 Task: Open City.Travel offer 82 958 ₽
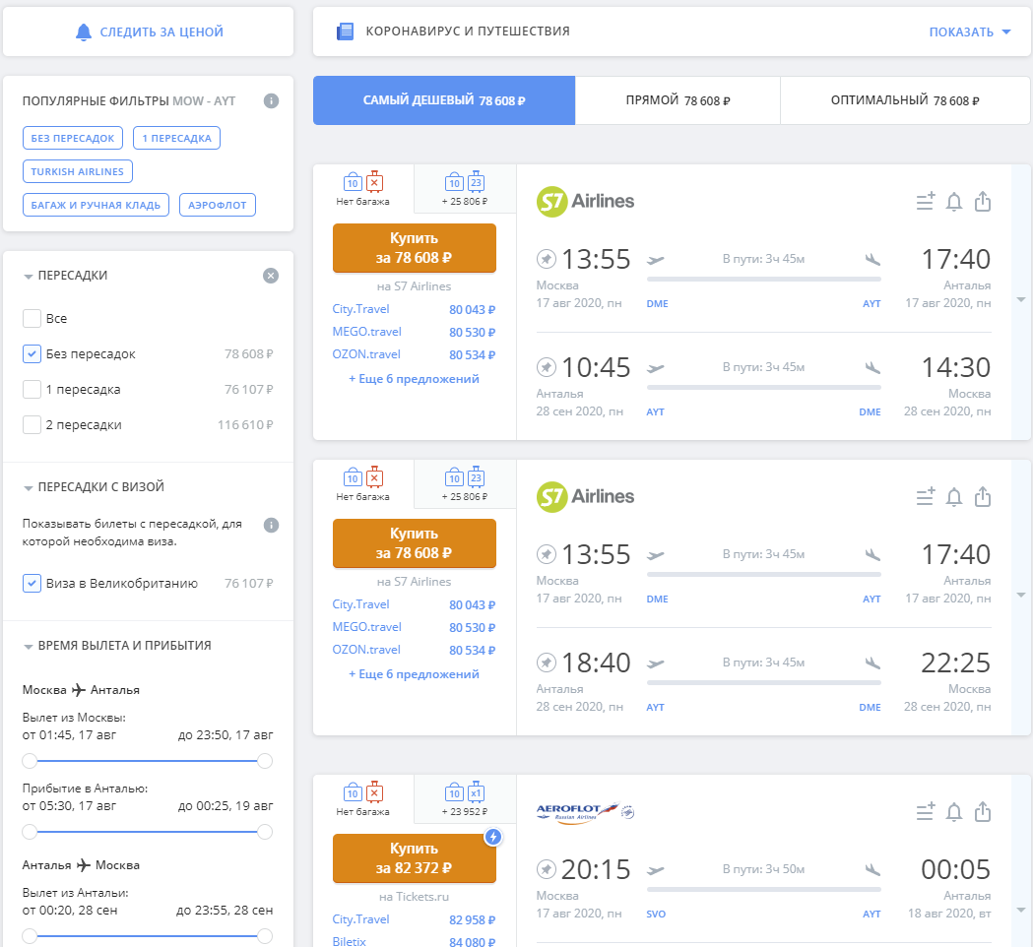(x=414, y=919)
